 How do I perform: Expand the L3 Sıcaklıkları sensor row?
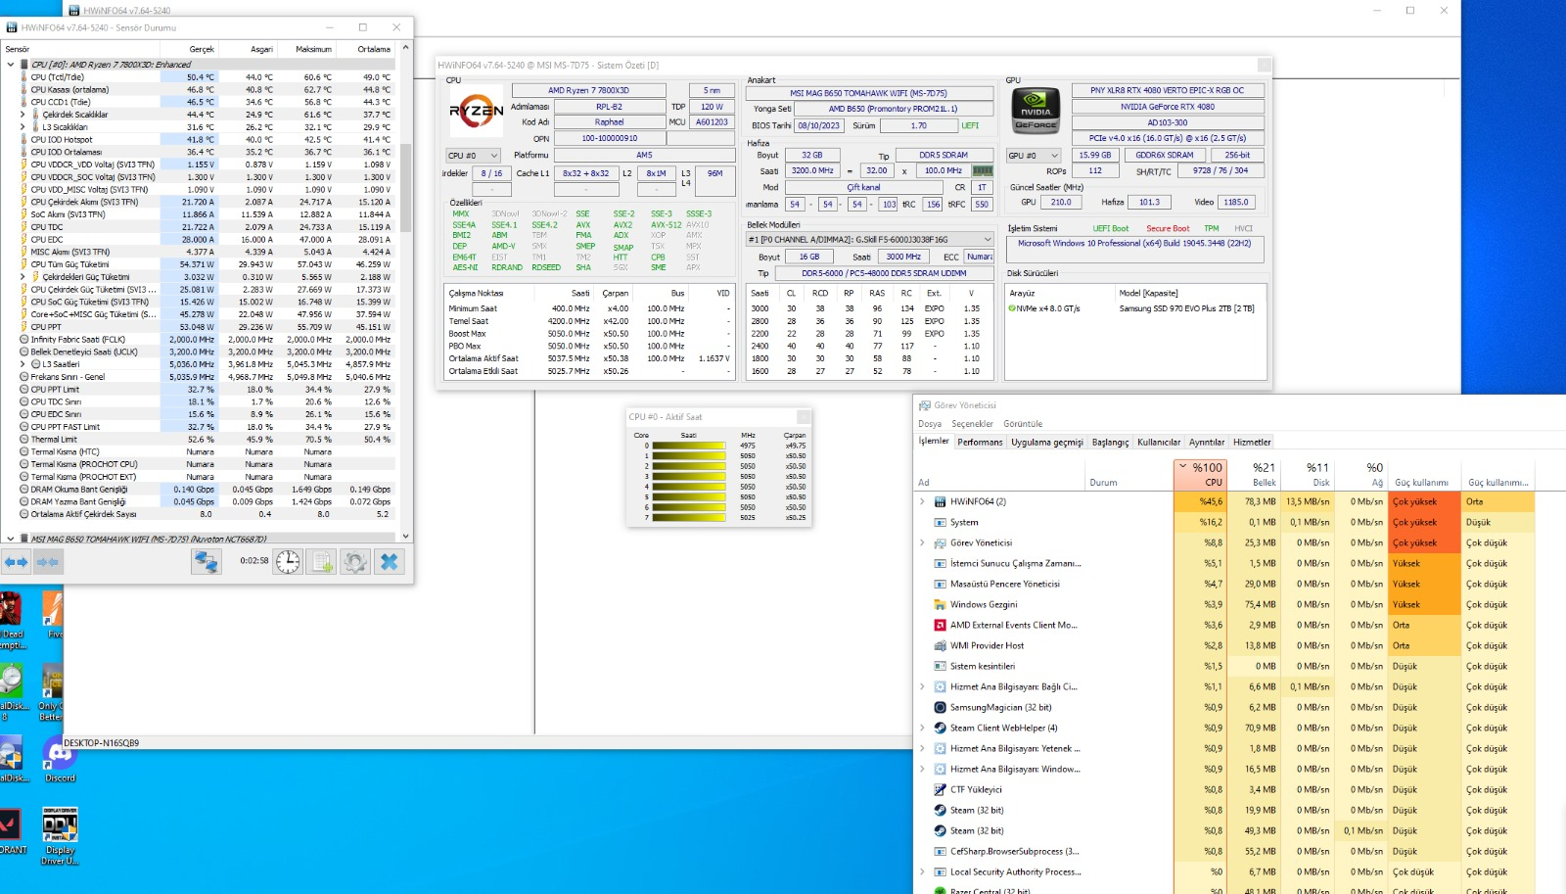(x=23, y=127)
